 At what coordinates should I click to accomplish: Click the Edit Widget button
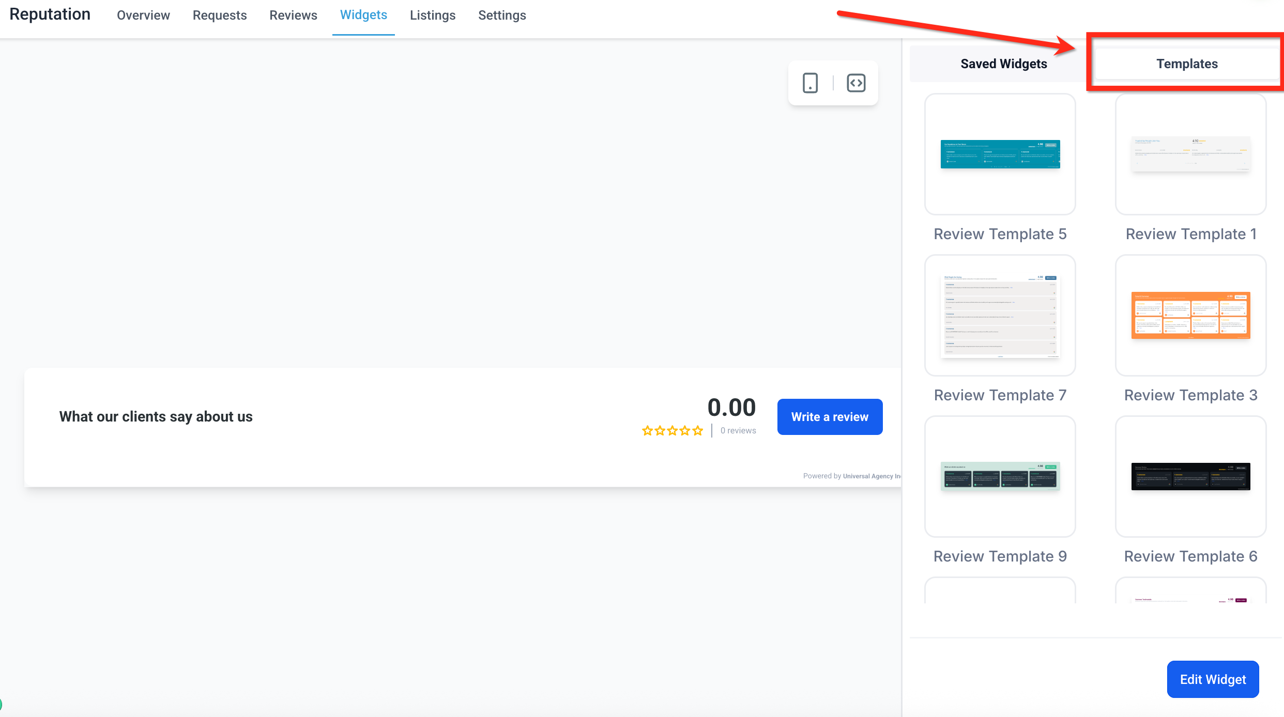click(x=1213, y=679)
